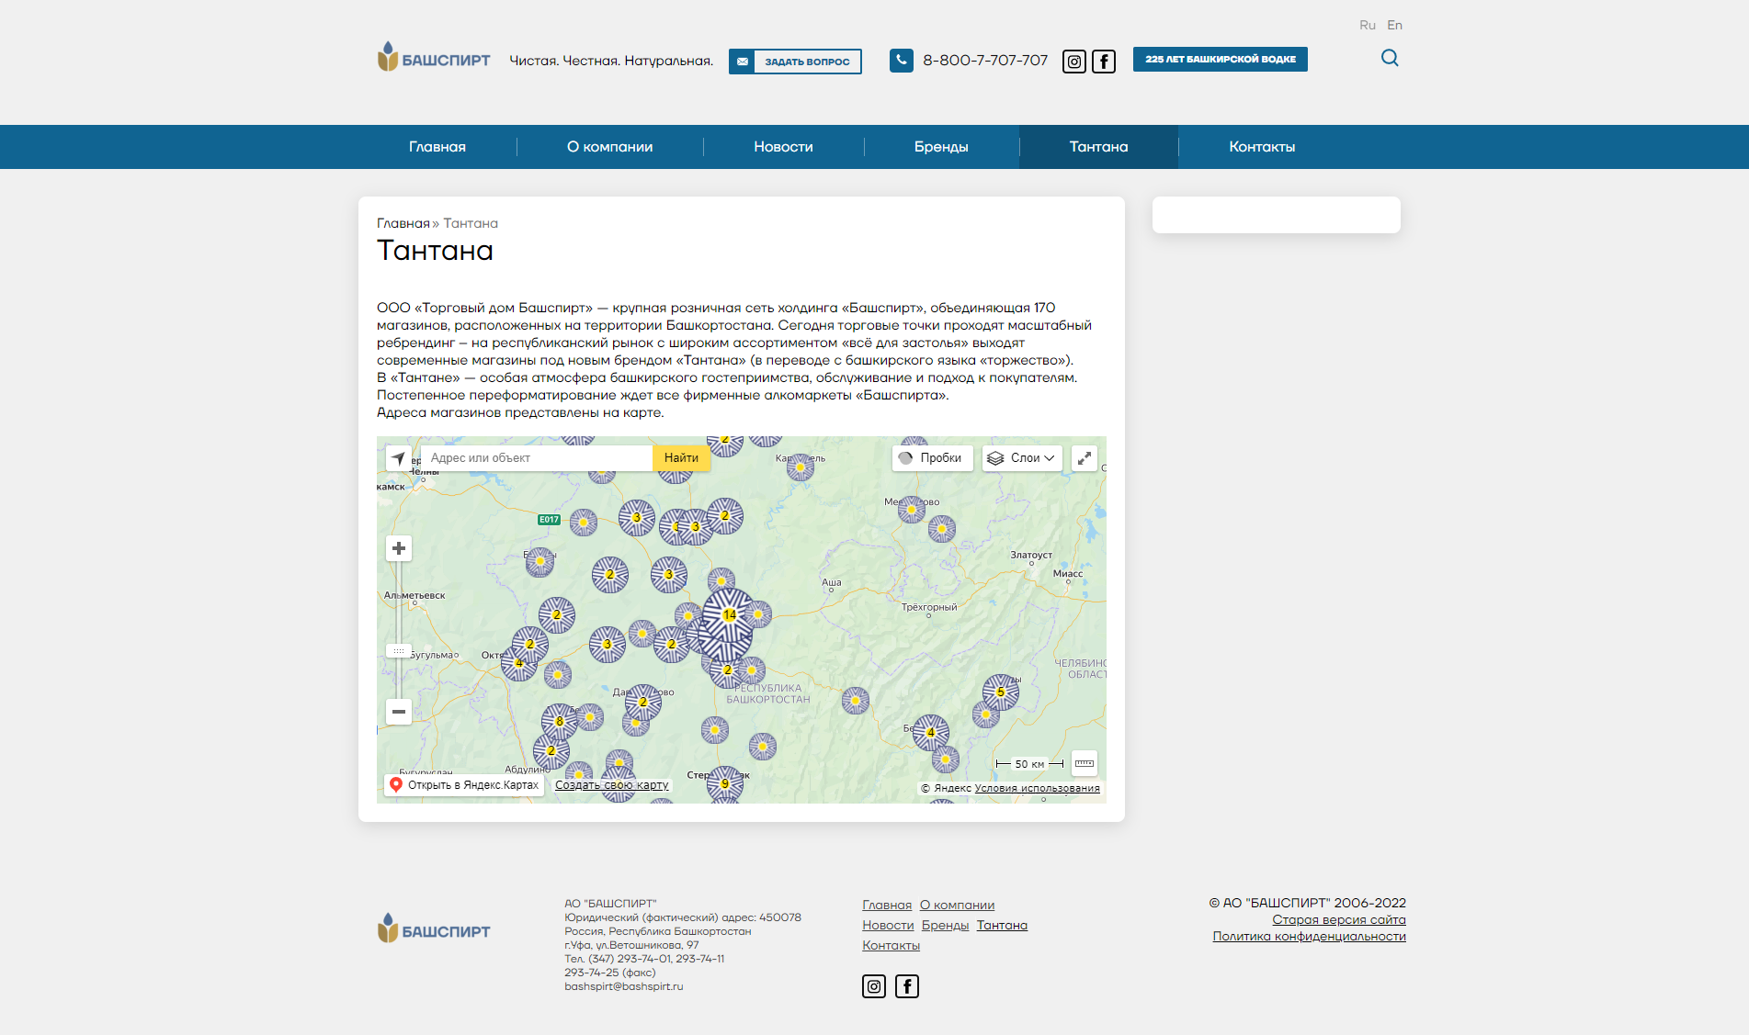Screen dimensions: 1749x1035
Task: Go to the Бренды menu item
Action: click(941, 147)
